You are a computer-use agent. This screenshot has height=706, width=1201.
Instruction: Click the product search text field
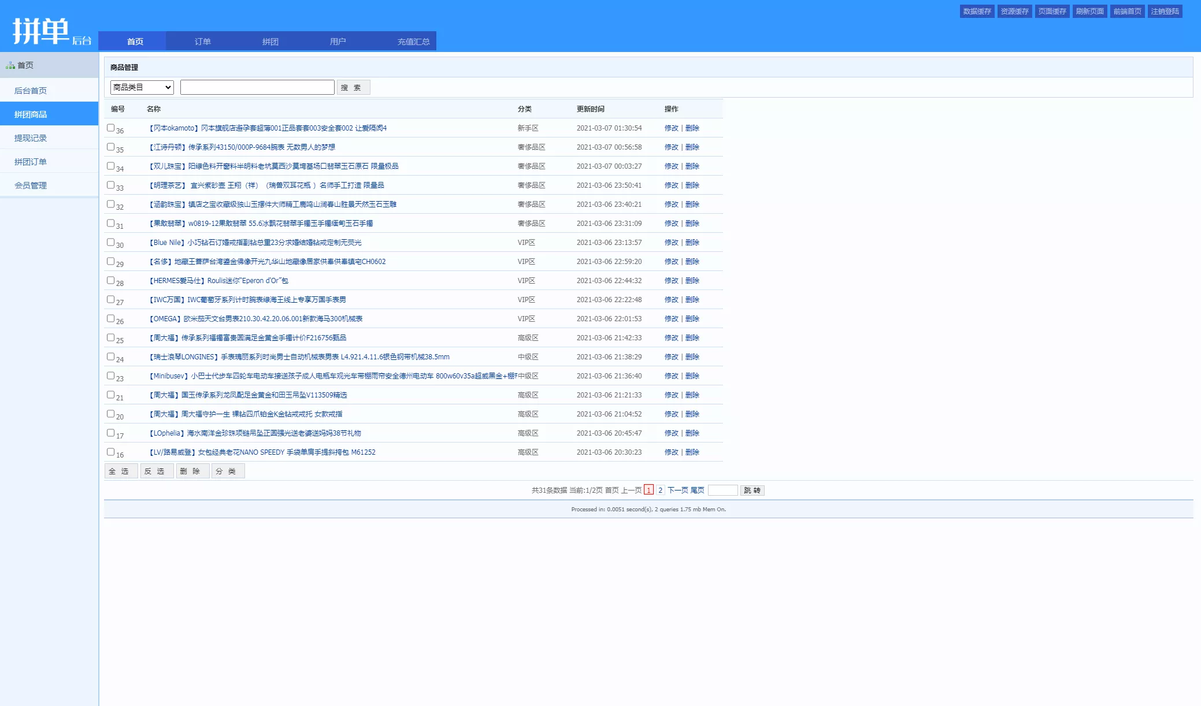(257, 87)
